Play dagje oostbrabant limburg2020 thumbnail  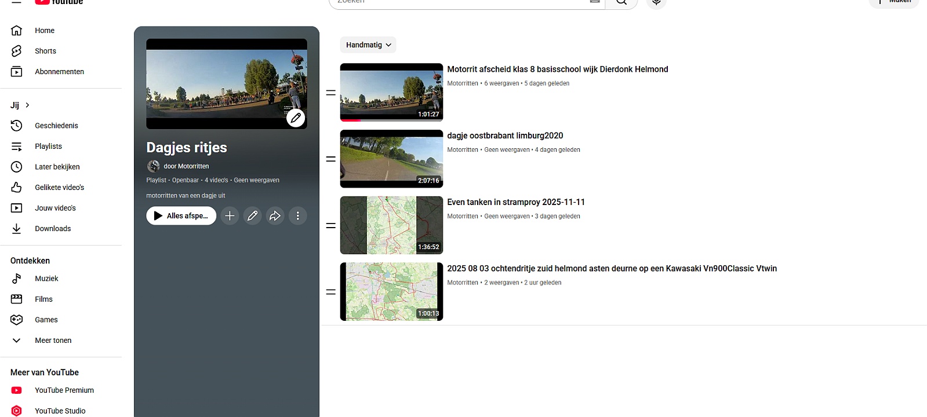pyautogui.click(x=391, y=159)
